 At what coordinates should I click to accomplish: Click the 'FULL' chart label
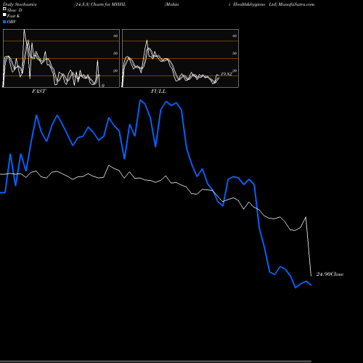[158, 91]
